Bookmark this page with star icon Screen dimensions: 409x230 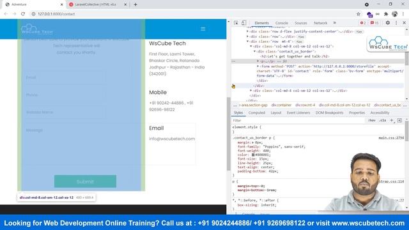point(359,14)
